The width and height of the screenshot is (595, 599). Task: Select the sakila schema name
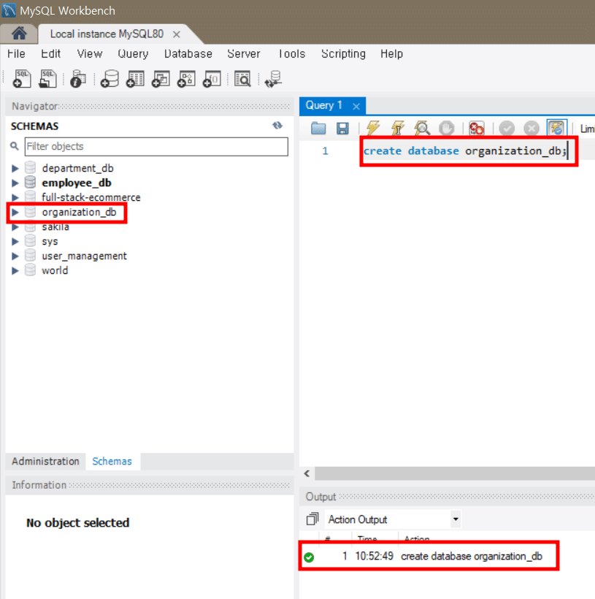pos(55,227)
